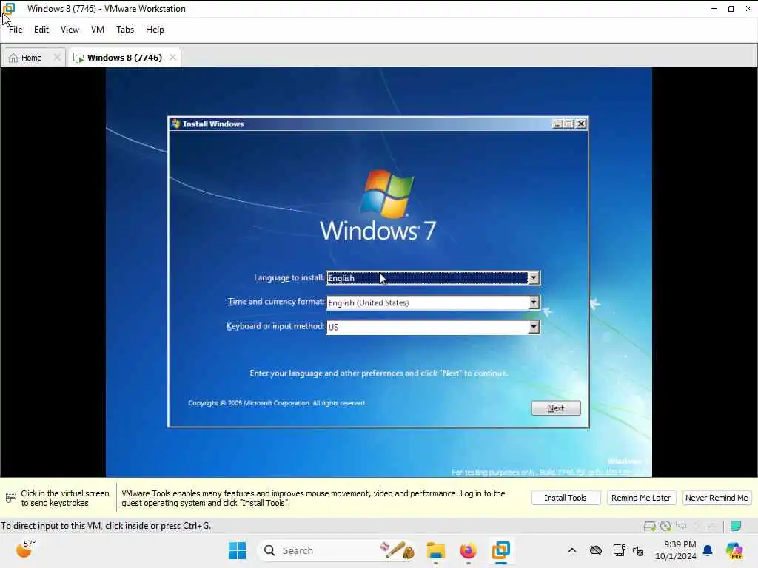The width and height of the screenshot is (758, 568).
Task: Expand the Time and currency format dropdown arrow
Action: pos(533,302)
